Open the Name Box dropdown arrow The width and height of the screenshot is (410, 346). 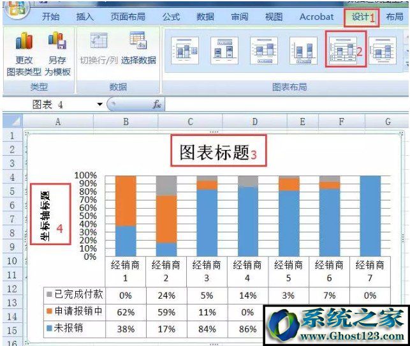(99, 105)
